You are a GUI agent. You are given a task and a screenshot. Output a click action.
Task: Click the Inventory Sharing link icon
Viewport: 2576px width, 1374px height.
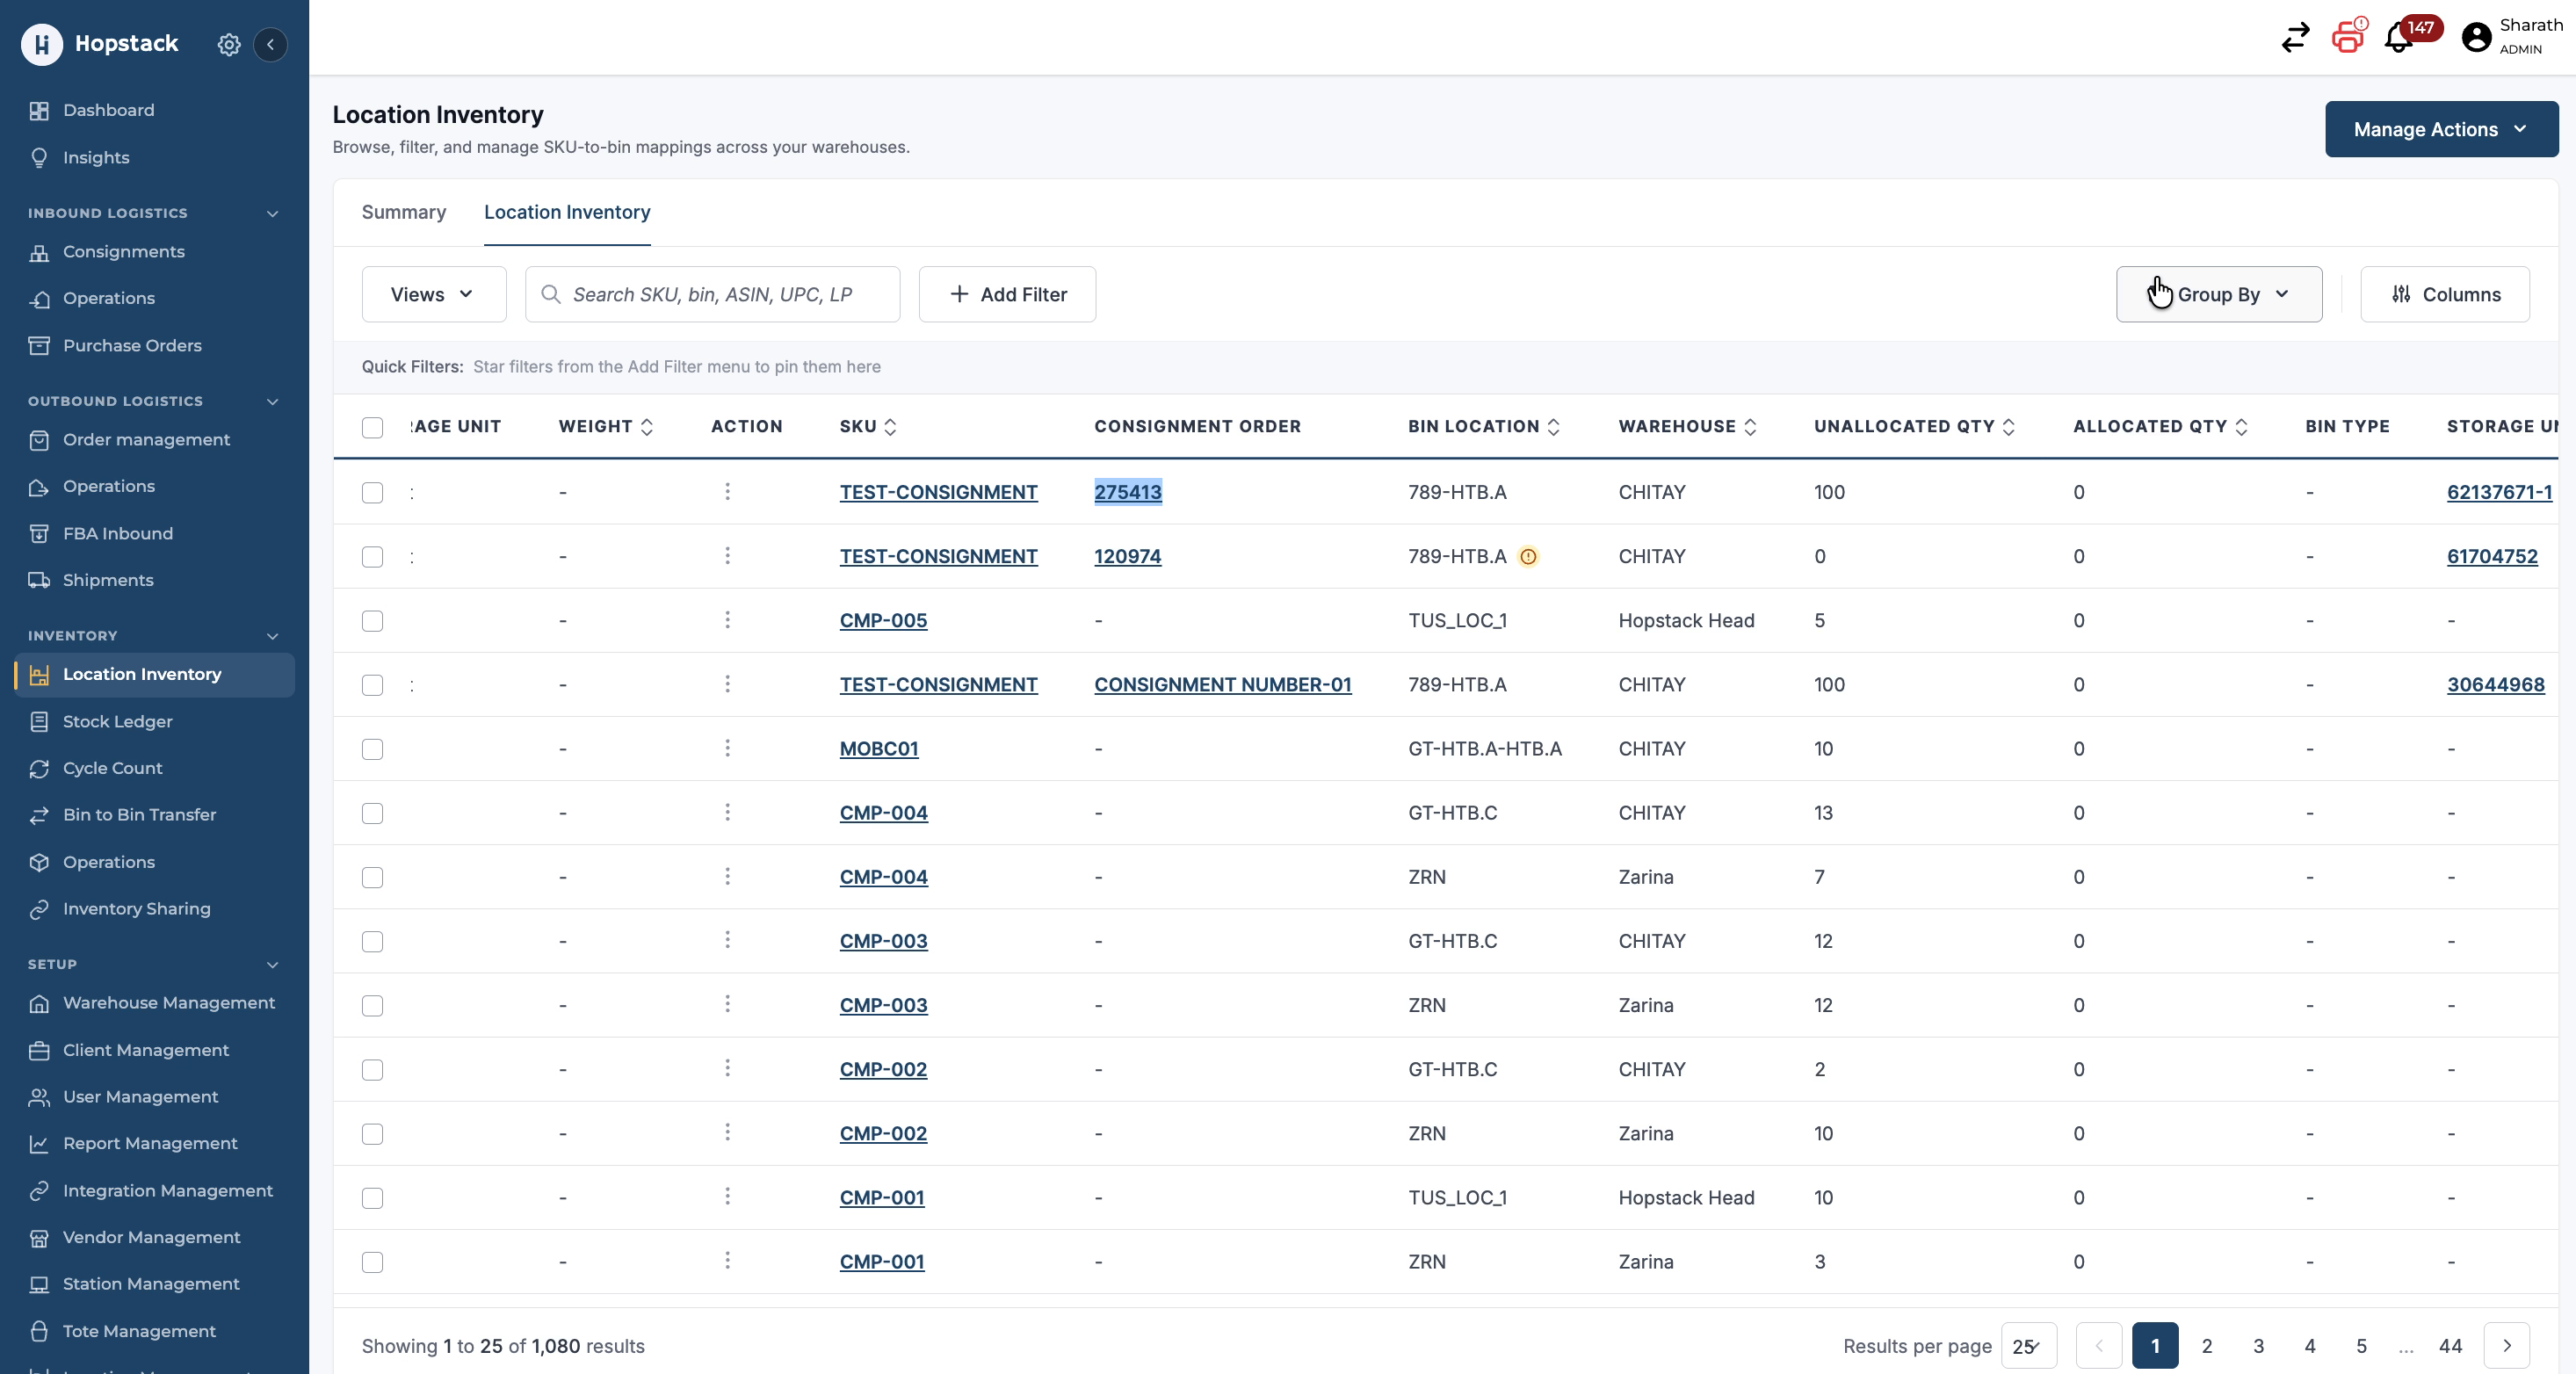click(39, 908)
